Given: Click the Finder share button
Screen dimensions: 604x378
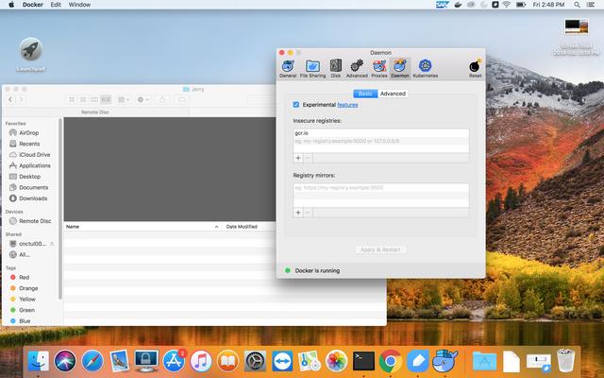Looking at the screenshot, I should click(162, 99).
